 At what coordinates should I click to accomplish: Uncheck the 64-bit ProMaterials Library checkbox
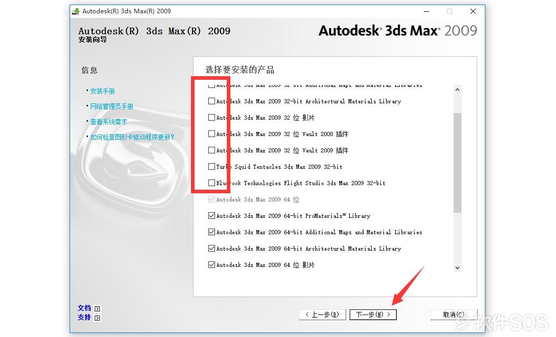coord(211,215)
